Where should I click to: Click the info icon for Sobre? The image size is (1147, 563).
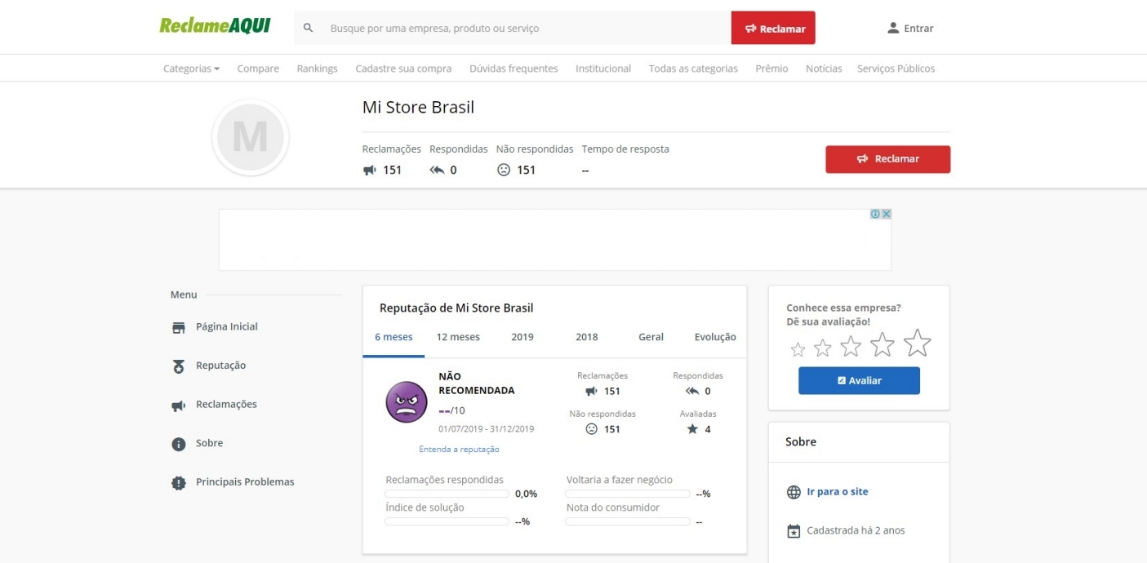(179, 444)
